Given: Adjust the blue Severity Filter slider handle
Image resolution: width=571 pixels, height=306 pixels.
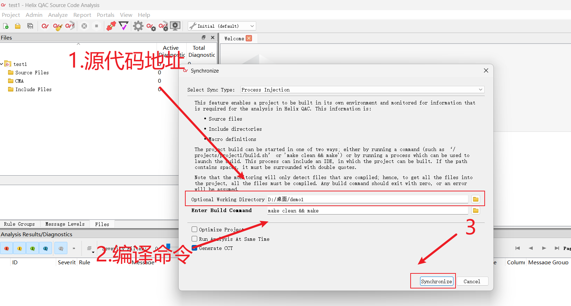Looking at the screenshot, I should tap(168, 246).
